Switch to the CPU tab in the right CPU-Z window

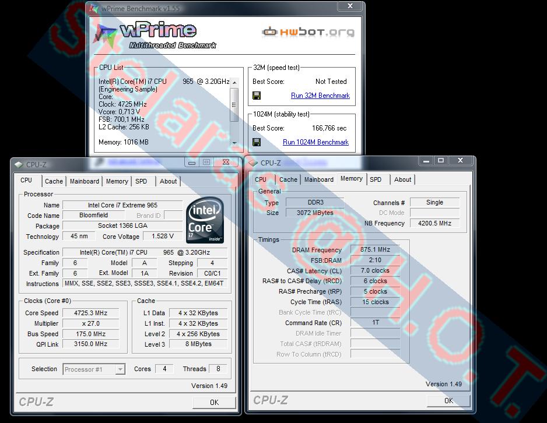pyautogui.click(x=261, y=179)
